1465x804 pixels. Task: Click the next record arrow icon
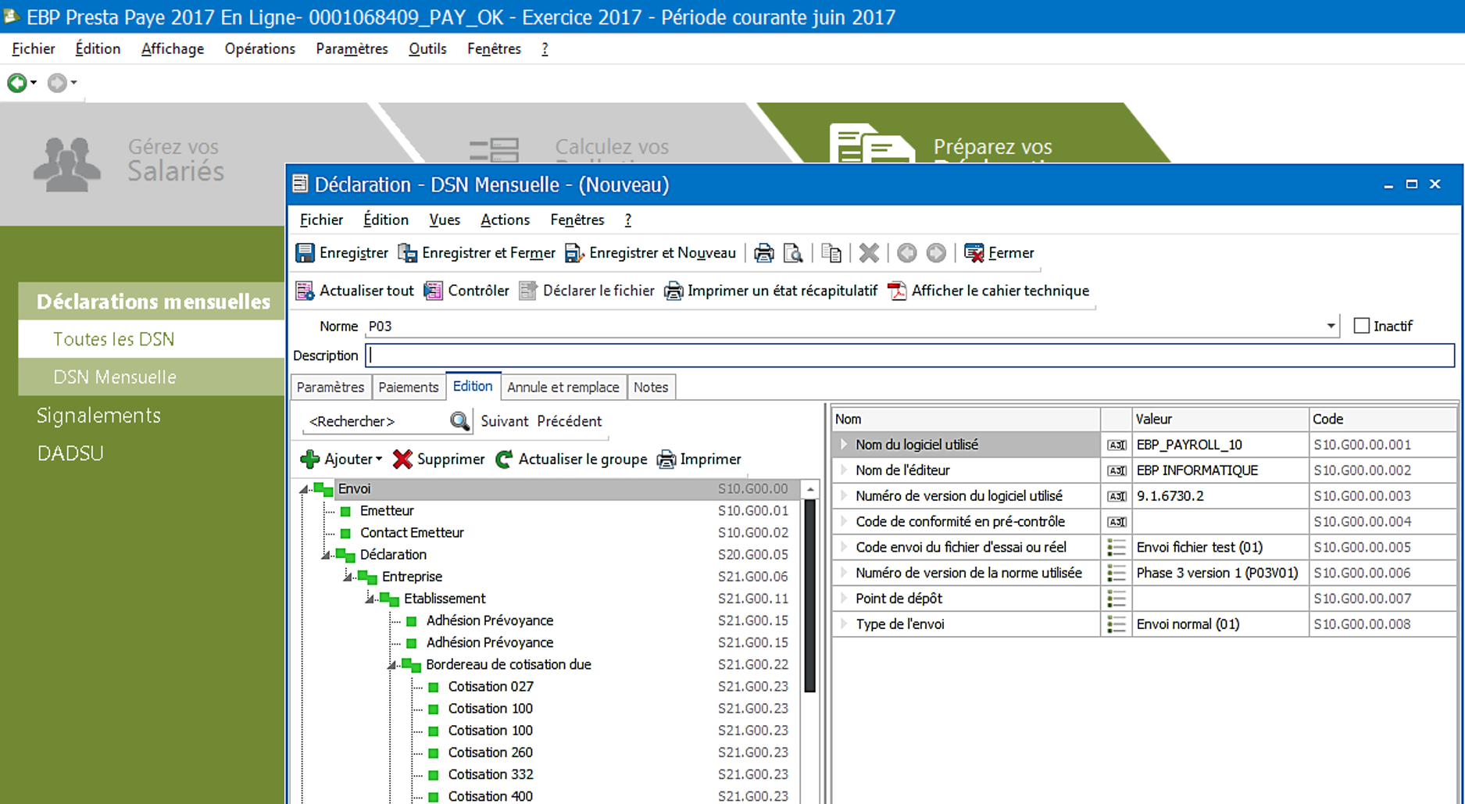click(936, 253)
